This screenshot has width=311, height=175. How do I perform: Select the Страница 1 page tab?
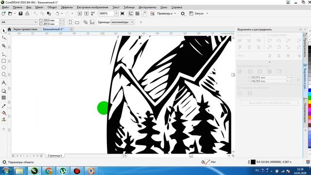(55, 156)
